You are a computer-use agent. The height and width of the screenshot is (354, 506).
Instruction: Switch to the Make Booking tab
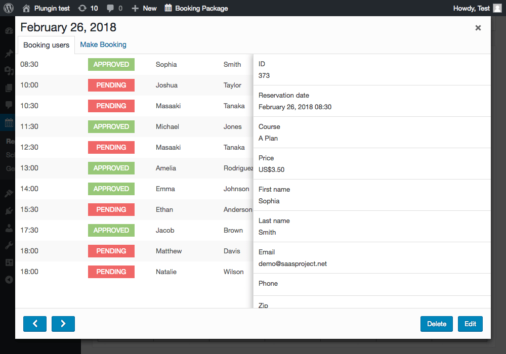[103, 45]
